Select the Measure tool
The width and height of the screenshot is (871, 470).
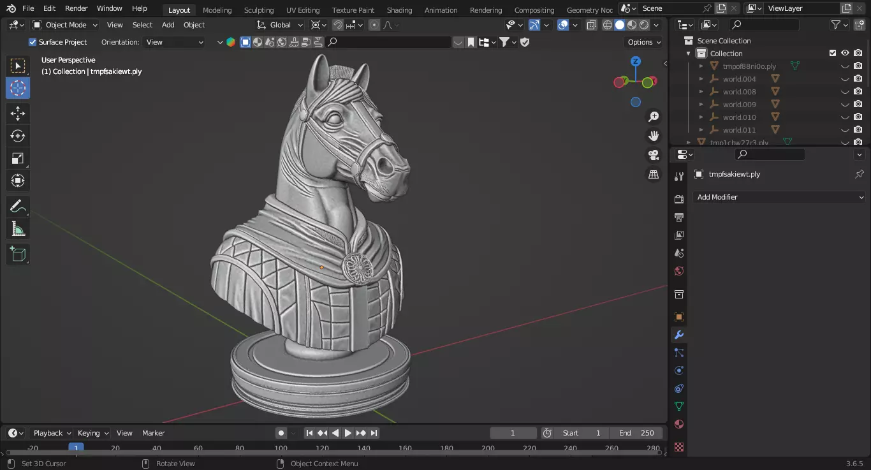point(18,229)
